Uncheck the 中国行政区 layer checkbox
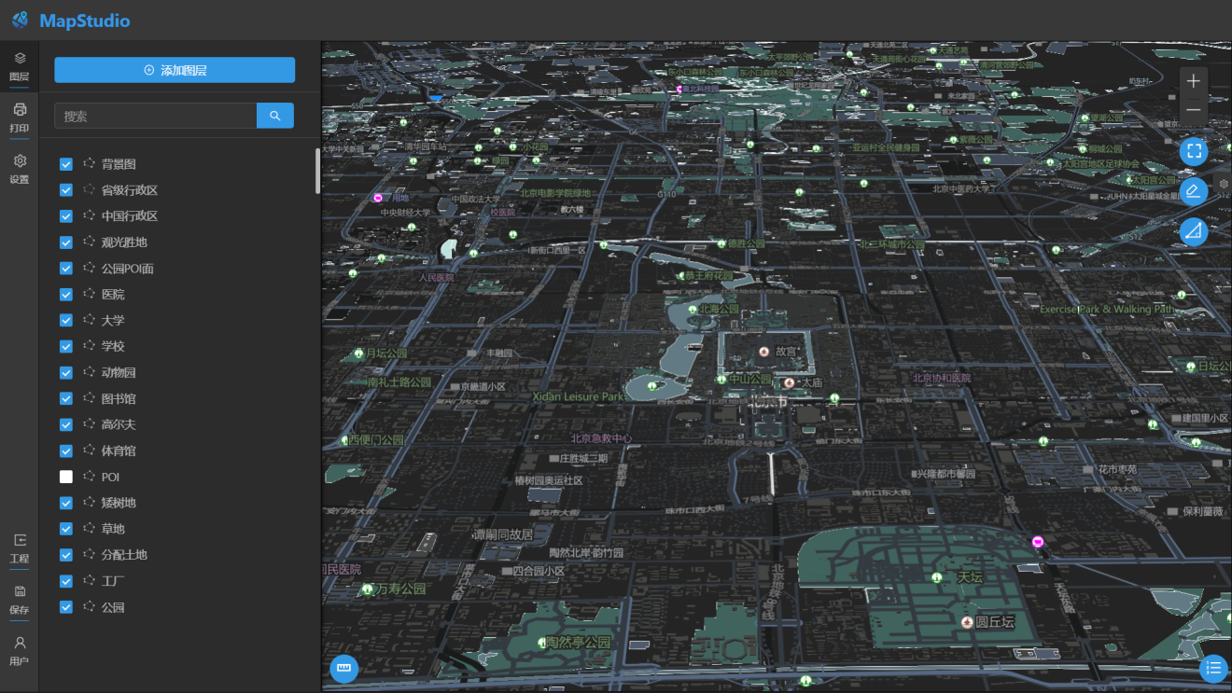Screen dimensions: 1232x693 [x=66, y=216]
